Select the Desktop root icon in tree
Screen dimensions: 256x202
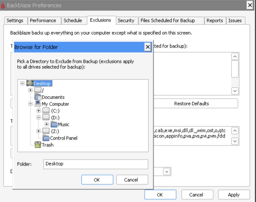tap(30, 83)
